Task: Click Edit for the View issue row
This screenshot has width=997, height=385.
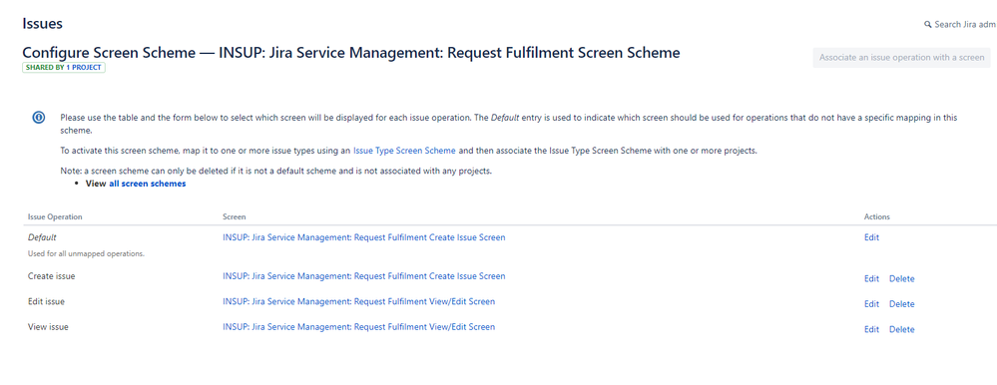Action: coord(871,330)
